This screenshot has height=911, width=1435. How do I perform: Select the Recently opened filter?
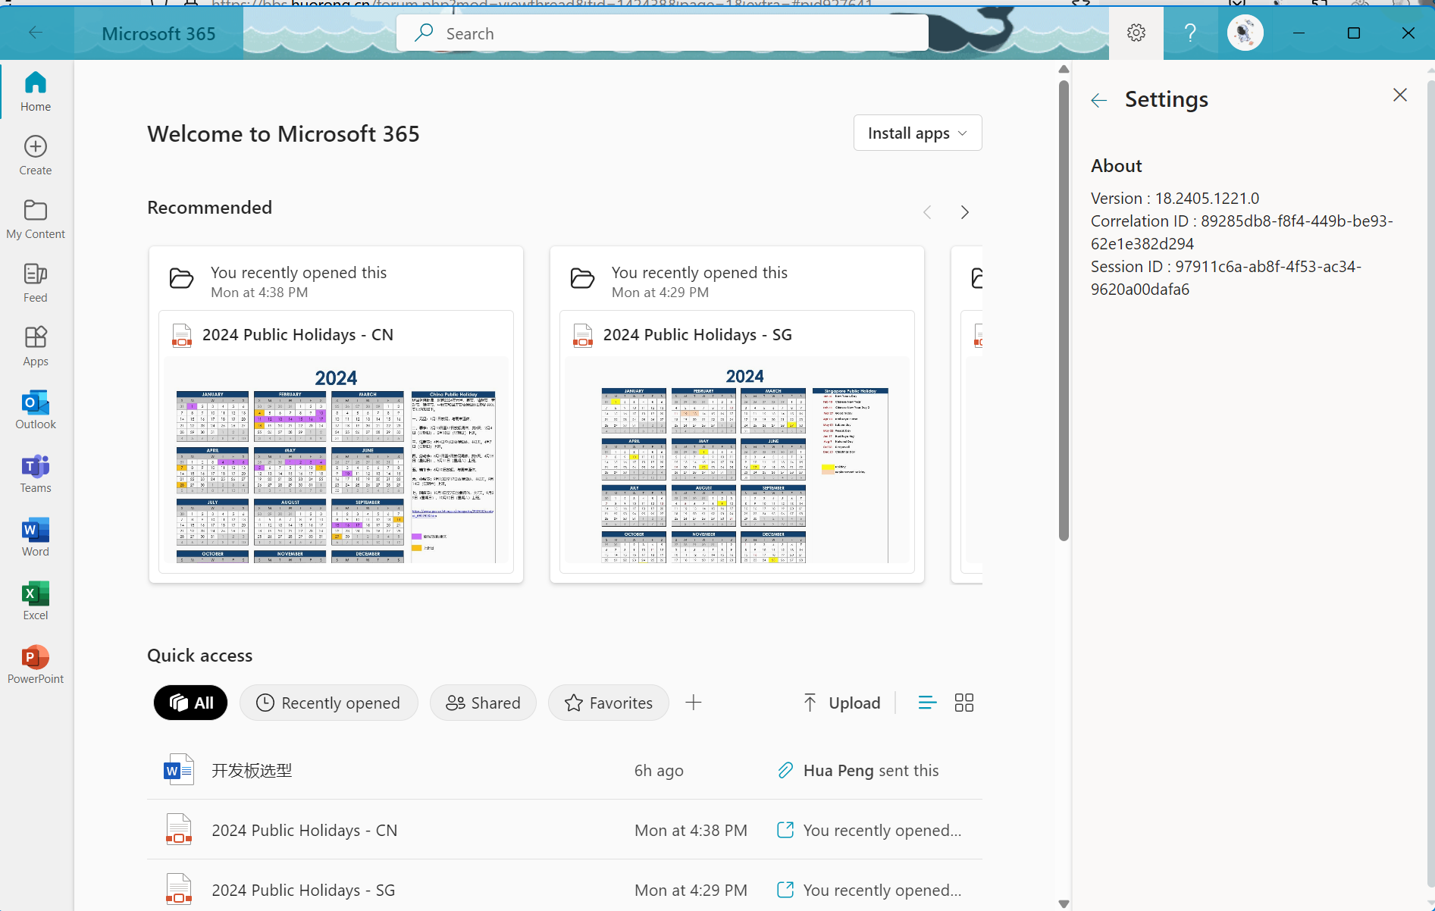click(328, 703)
